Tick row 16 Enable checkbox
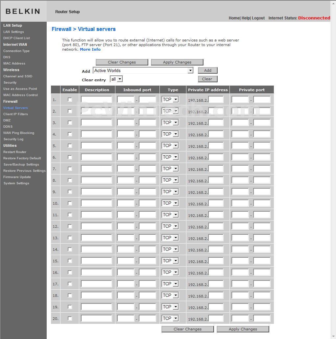The image size is (336, 339). coord(70,273)
